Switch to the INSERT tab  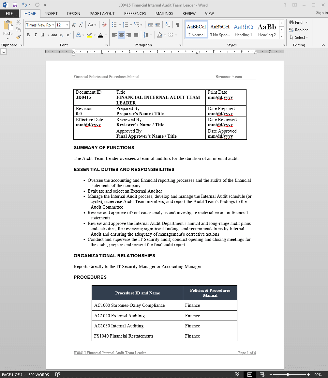pos(51,13)
